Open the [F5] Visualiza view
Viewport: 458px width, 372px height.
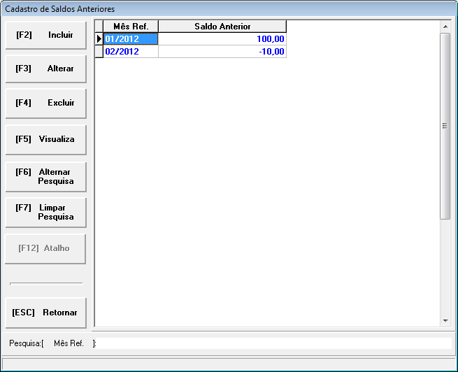pos(45,139)
